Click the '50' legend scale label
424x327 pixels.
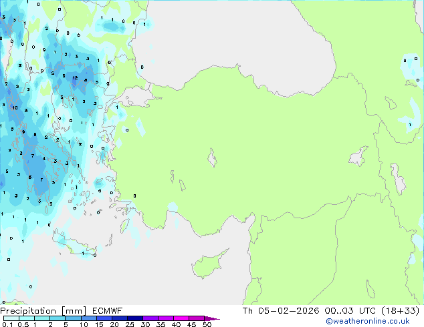coord(207,324)
